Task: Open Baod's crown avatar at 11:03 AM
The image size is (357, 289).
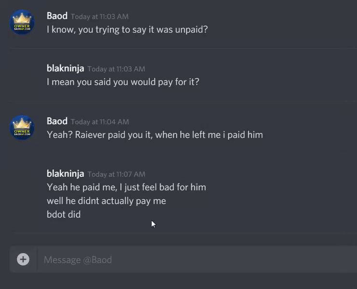Action: (22, 22)
